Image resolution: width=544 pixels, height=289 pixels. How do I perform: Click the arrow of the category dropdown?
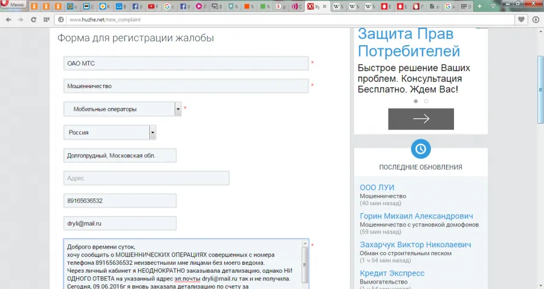pyautogui.click(x=178, y=109)
